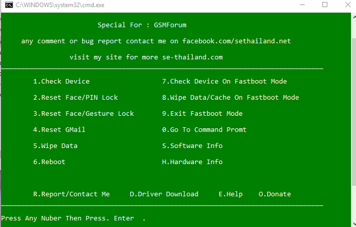
Task: Click the 6.Reboot menu entry
Action: coord(49,162)
